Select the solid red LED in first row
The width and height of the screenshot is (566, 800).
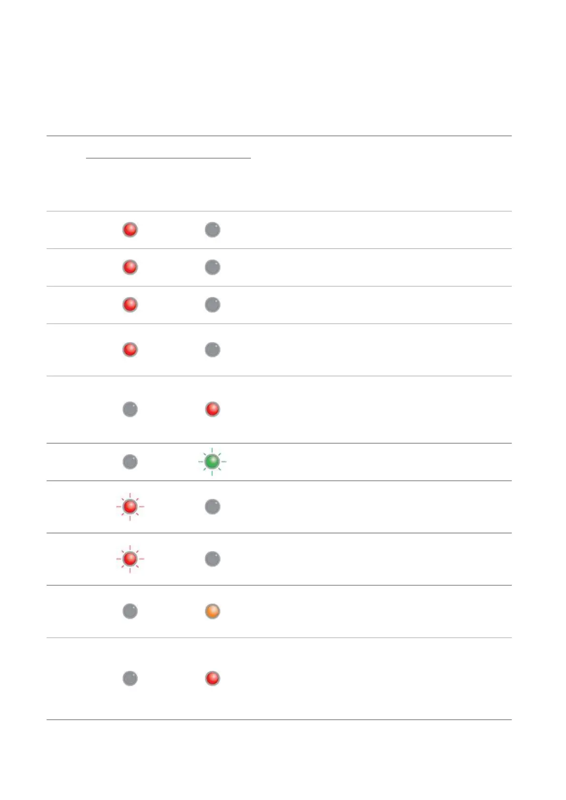tap(130, 229)
